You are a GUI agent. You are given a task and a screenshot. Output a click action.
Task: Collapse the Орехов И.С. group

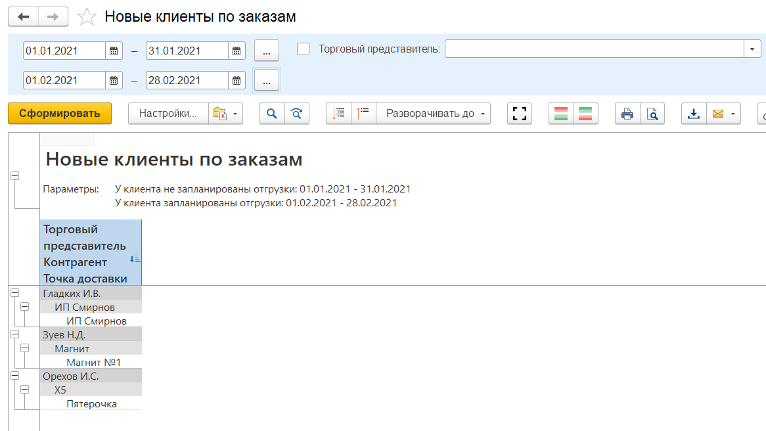14,376
